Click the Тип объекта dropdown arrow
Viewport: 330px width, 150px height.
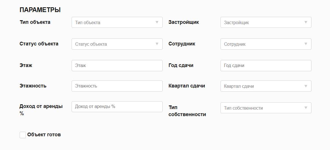click(157, 22)
